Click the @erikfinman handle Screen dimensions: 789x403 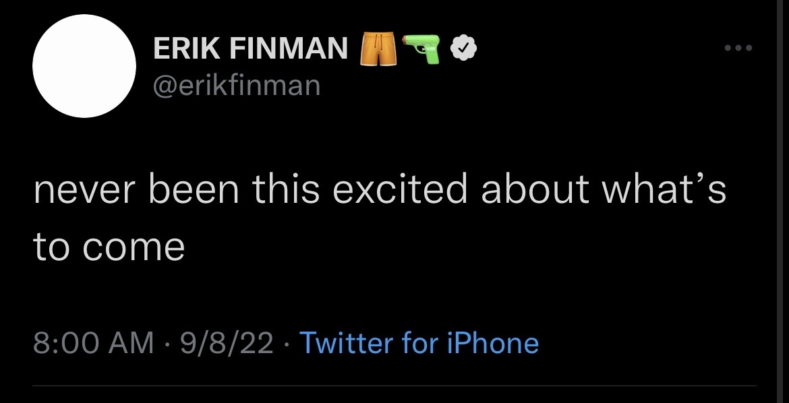click(237, 86)
